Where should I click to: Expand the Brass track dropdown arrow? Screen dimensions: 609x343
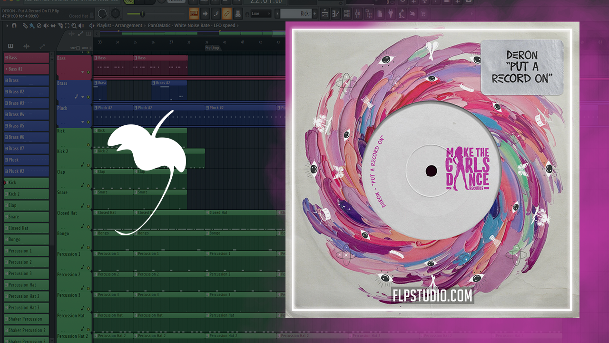(83, 97)
